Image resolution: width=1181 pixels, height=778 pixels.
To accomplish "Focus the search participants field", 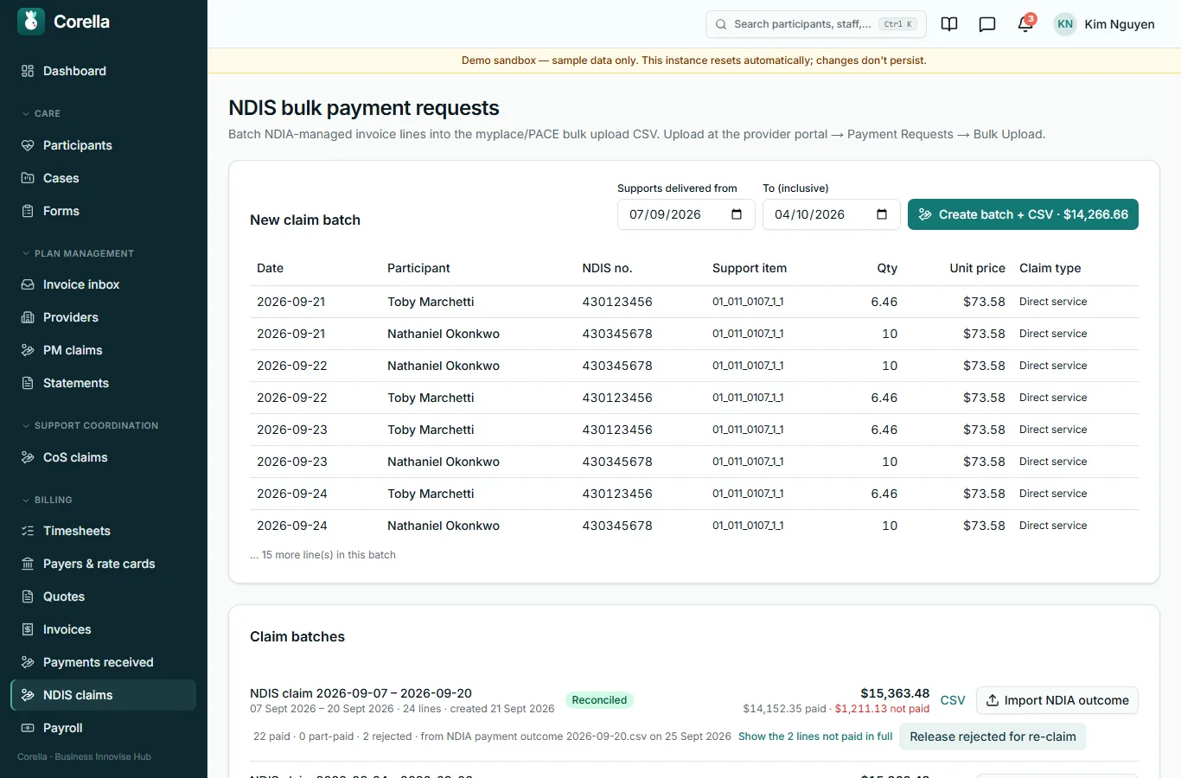I will [x=816, y=24].
